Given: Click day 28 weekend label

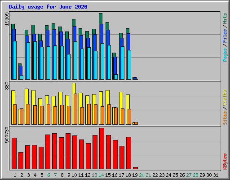Looking at the screenshot, I should 195,175.
